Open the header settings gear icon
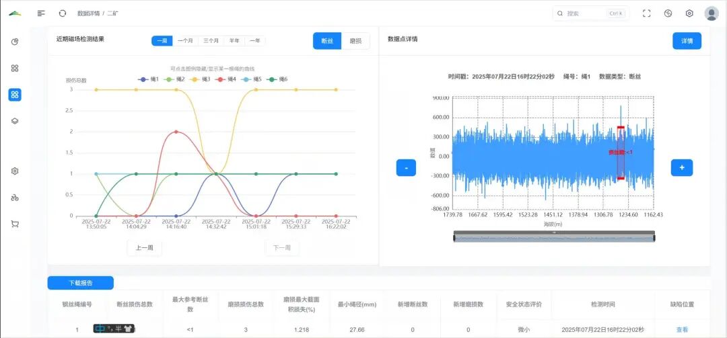This screenshot has height=338, width=727. coord(689,13)
